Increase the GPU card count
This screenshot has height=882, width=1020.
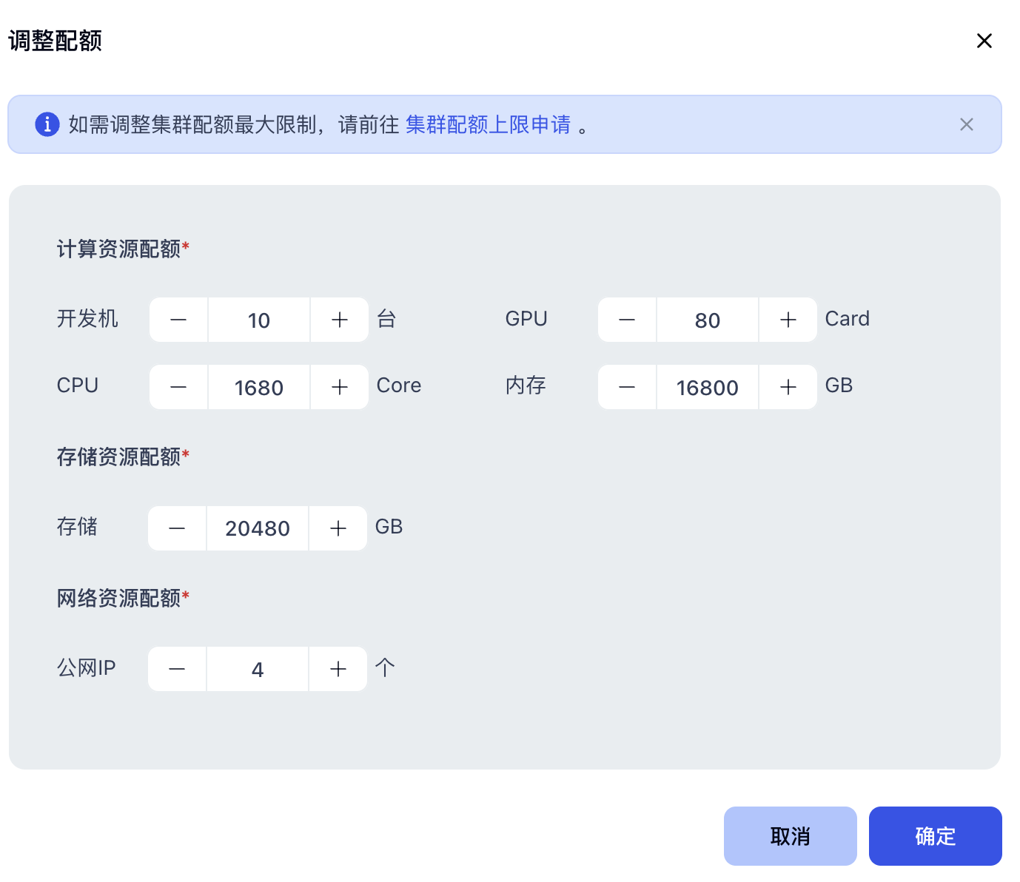(788, 320)
